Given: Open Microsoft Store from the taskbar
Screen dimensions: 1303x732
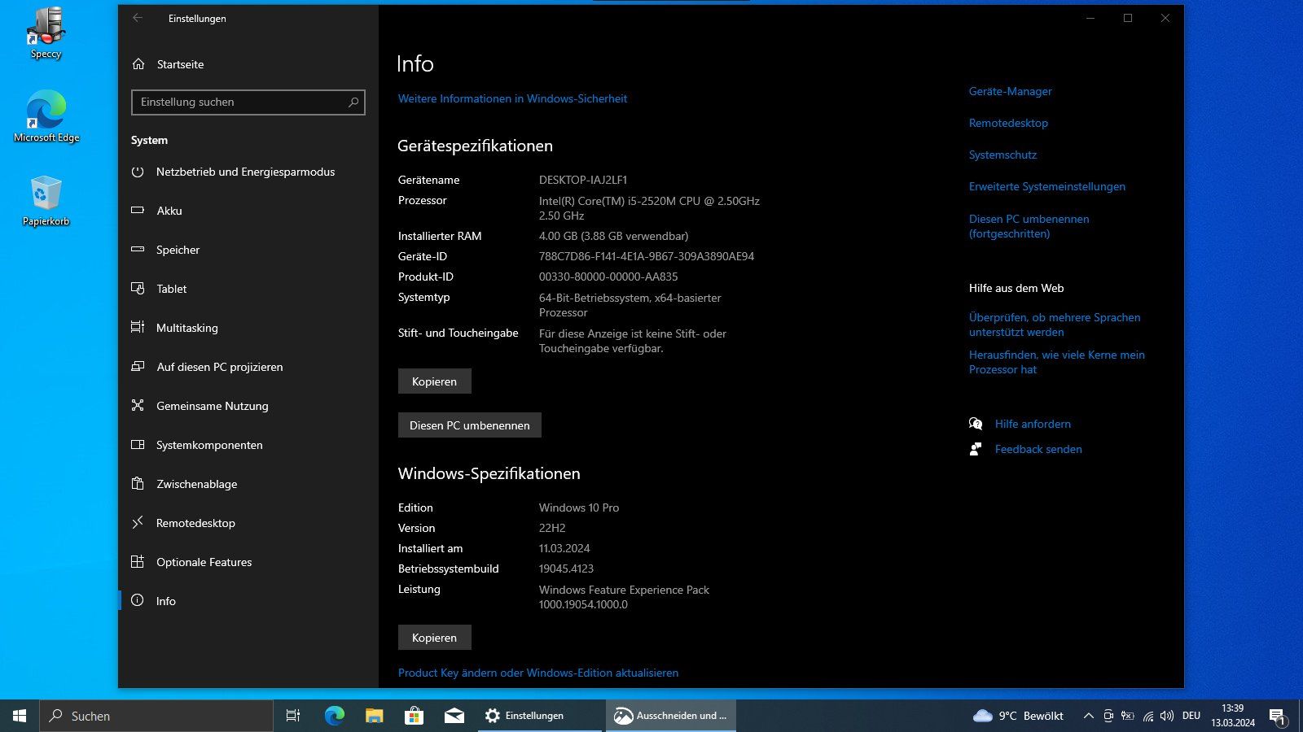Looking at the screenshot, I should 415,716.
